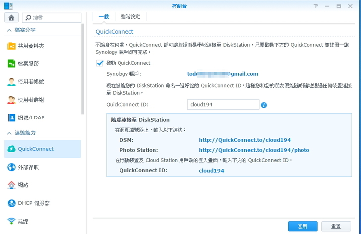Open 外部存取 external access
This screenshot has width=361, height=234.
28,167
